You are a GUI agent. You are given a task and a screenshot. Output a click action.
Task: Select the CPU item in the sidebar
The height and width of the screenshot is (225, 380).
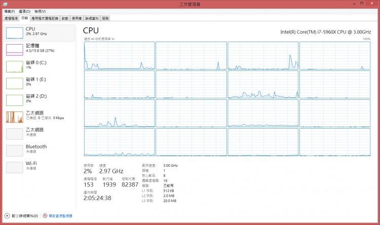point(14,33)
